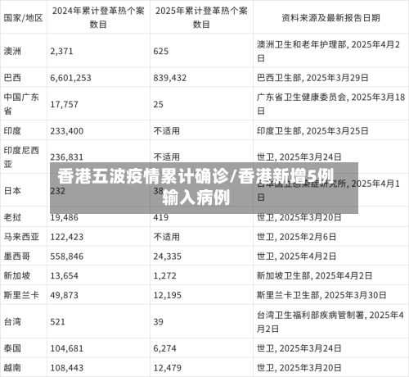Select the value '6,601,253' in 巴西 row
Image resolution: width=409 pixels, height=377 pixels.
70,78
